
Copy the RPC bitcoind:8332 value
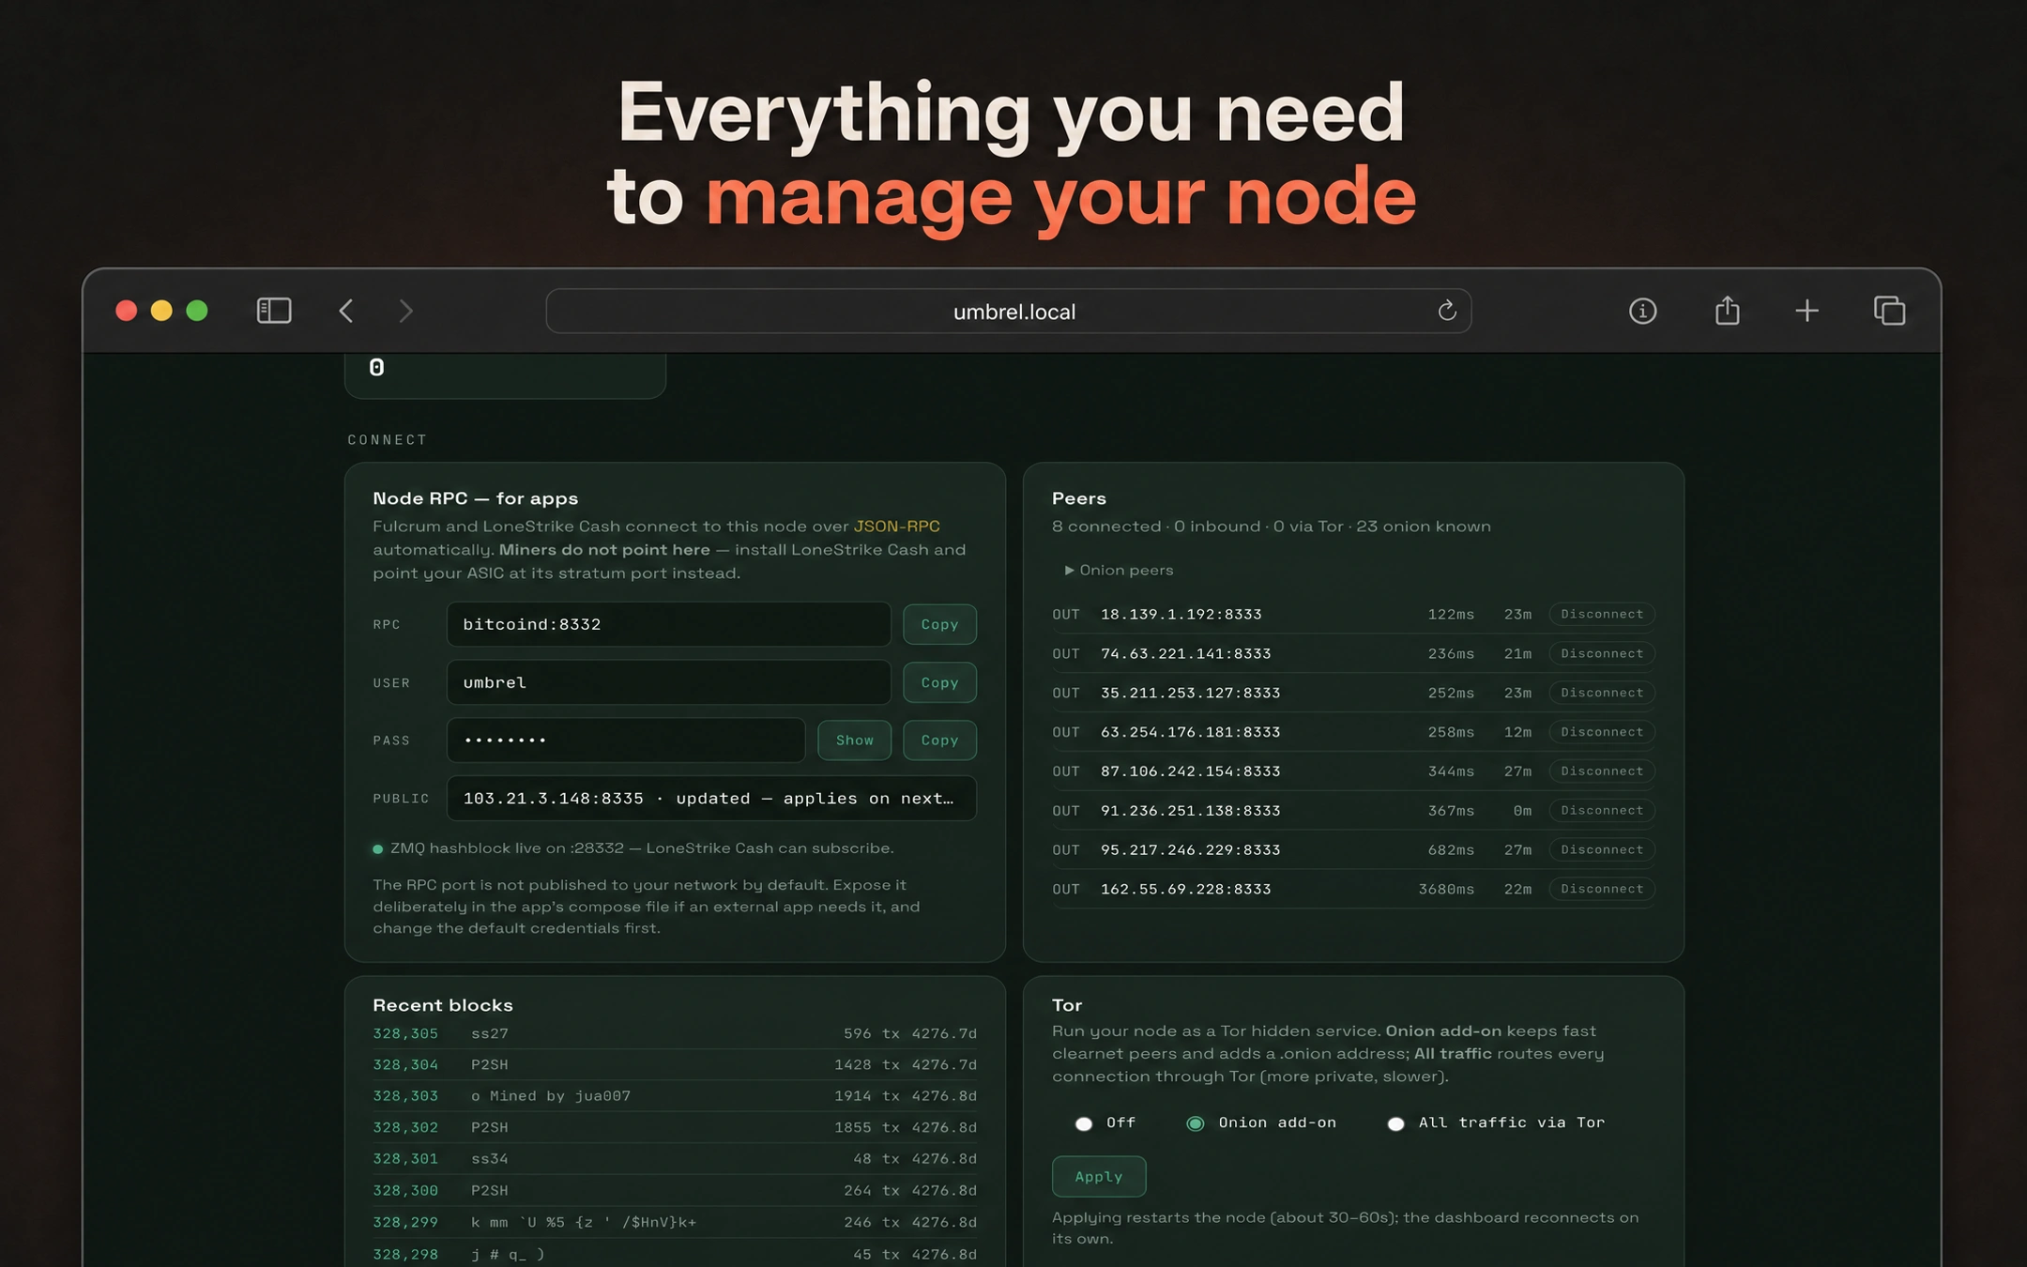[939, 624]
